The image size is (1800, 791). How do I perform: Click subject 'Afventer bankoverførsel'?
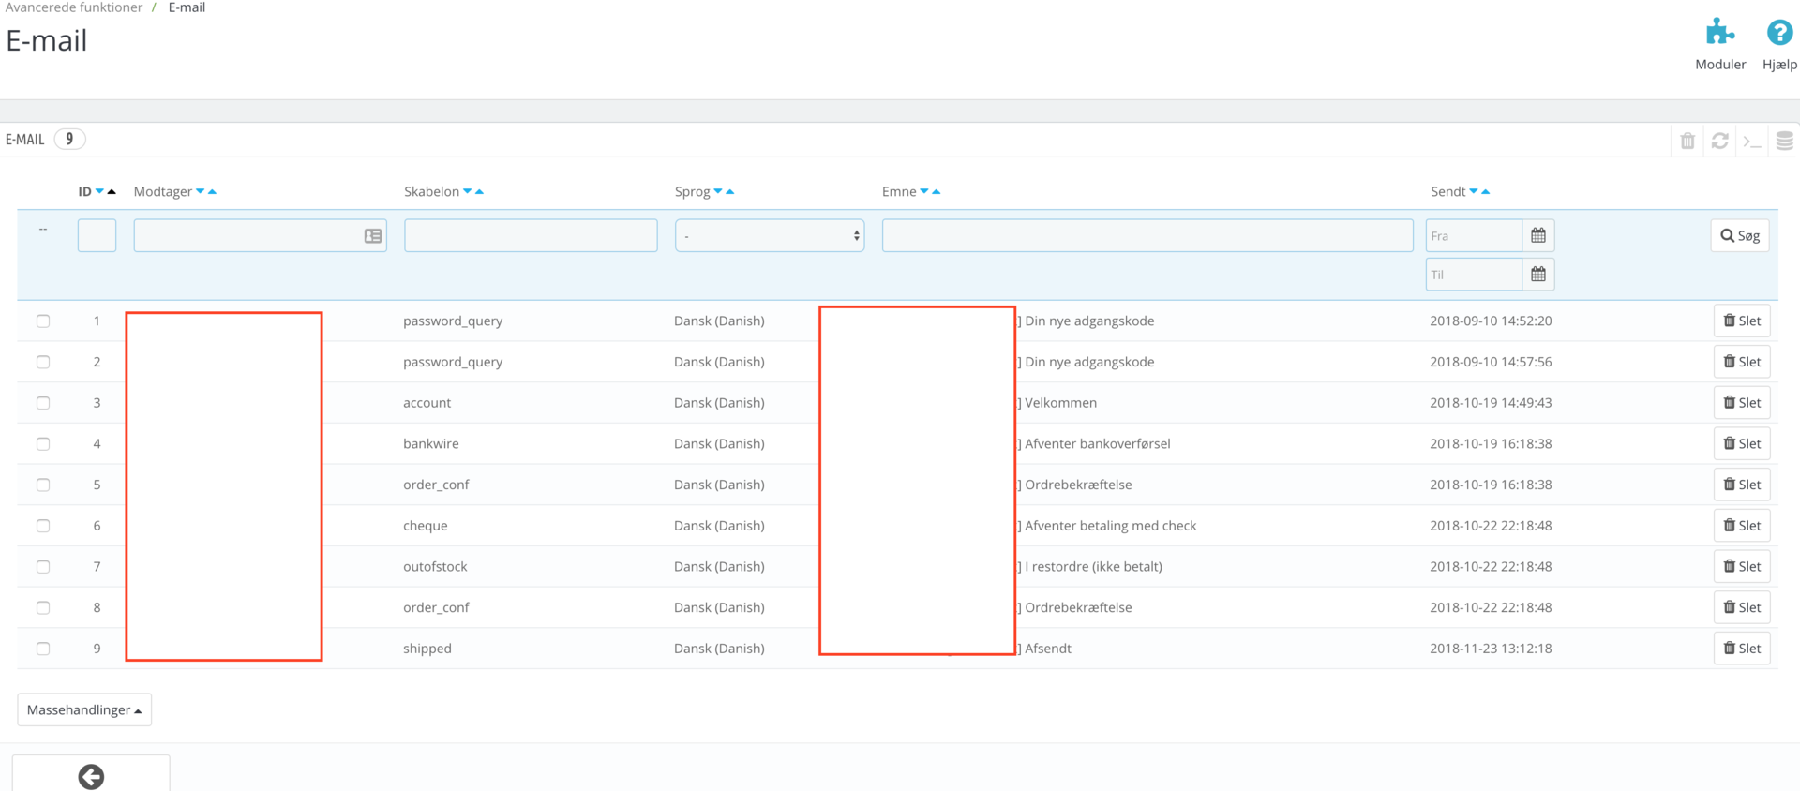point(1098,443)
